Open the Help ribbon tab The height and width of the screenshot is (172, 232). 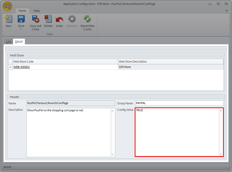click(x=37, y=11)
